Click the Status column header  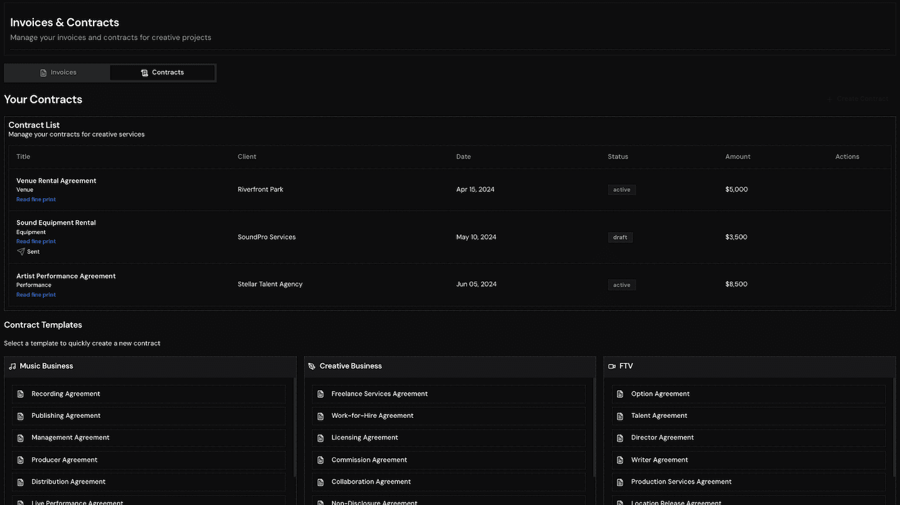(x=618, y=157)
